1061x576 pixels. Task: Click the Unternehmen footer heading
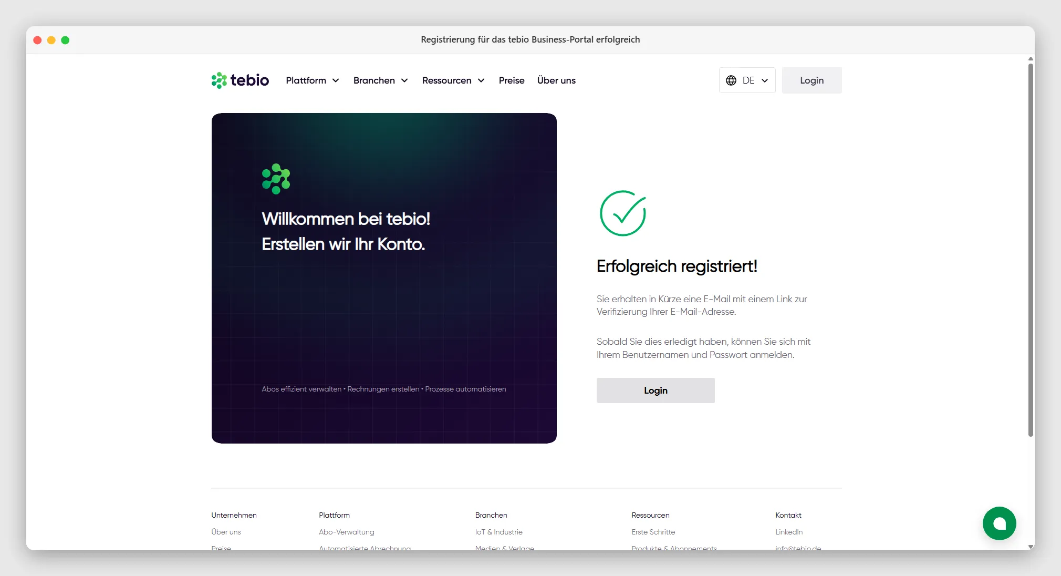tap(234, 515)
